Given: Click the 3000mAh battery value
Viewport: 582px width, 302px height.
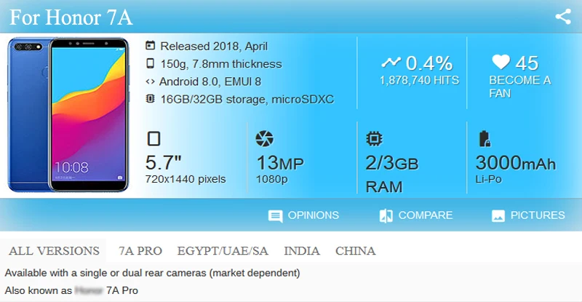Looking at the screenshot, I should tap(516, 163).
